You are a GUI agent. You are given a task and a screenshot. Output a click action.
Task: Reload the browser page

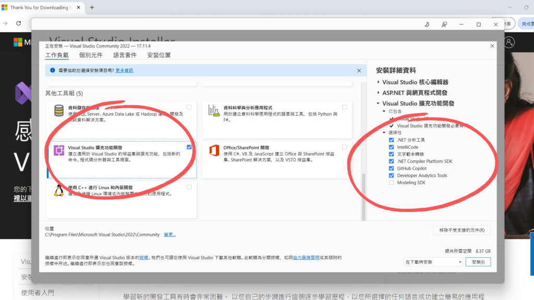pyautogui.click(x=19, y=23)
